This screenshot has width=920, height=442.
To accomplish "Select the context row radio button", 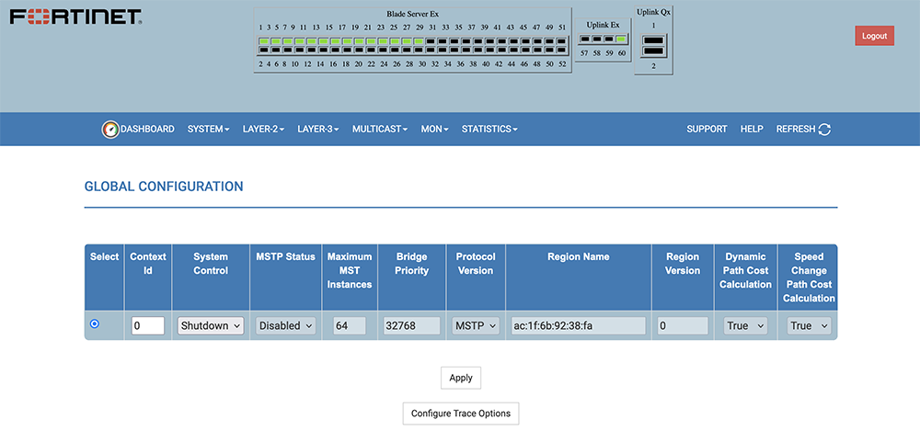I will [95, 324].
